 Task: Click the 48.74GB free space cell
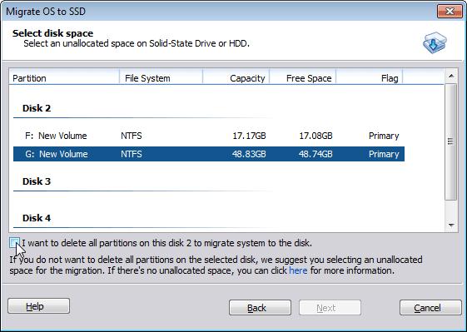pyautogui.click(x=315, y=154)
